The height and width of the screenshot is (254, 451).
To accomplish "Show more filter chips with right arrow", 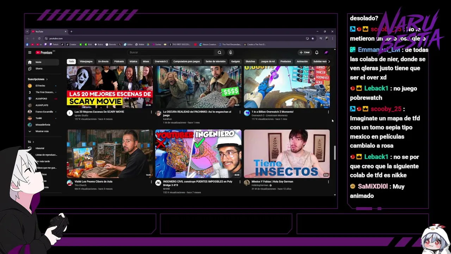I will pyautogui.click(x=329, y=61).
